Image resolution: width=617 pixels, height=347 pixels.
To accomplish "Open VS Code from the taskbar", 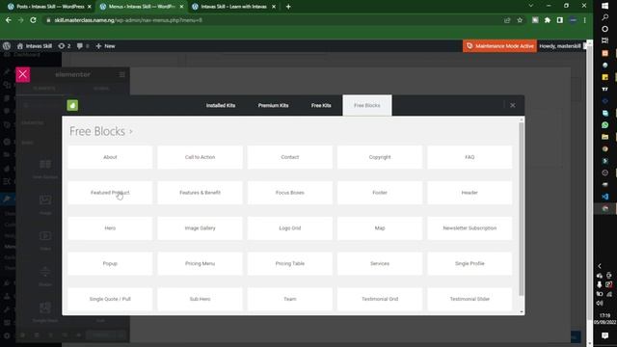I will pos(605,197).
